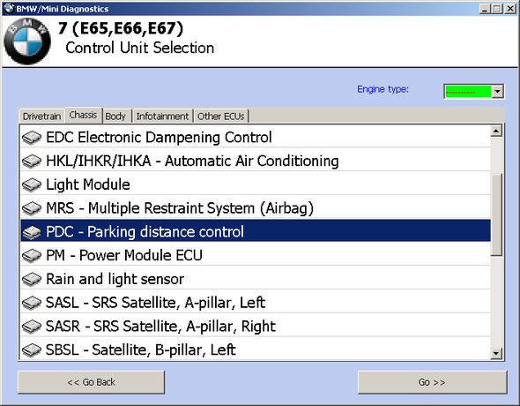This screenshot has width=520, height=406.
Task: Click the ECU icon beside PM Power Module
Action: tap(32, 255)
